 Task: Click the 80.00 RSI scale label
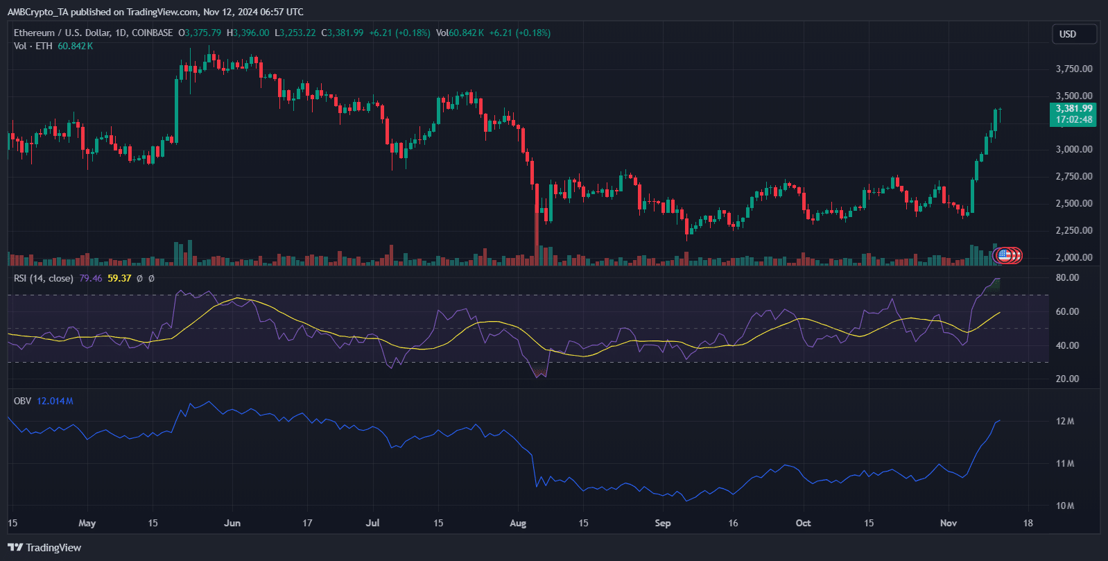(x=1067, y=277)
